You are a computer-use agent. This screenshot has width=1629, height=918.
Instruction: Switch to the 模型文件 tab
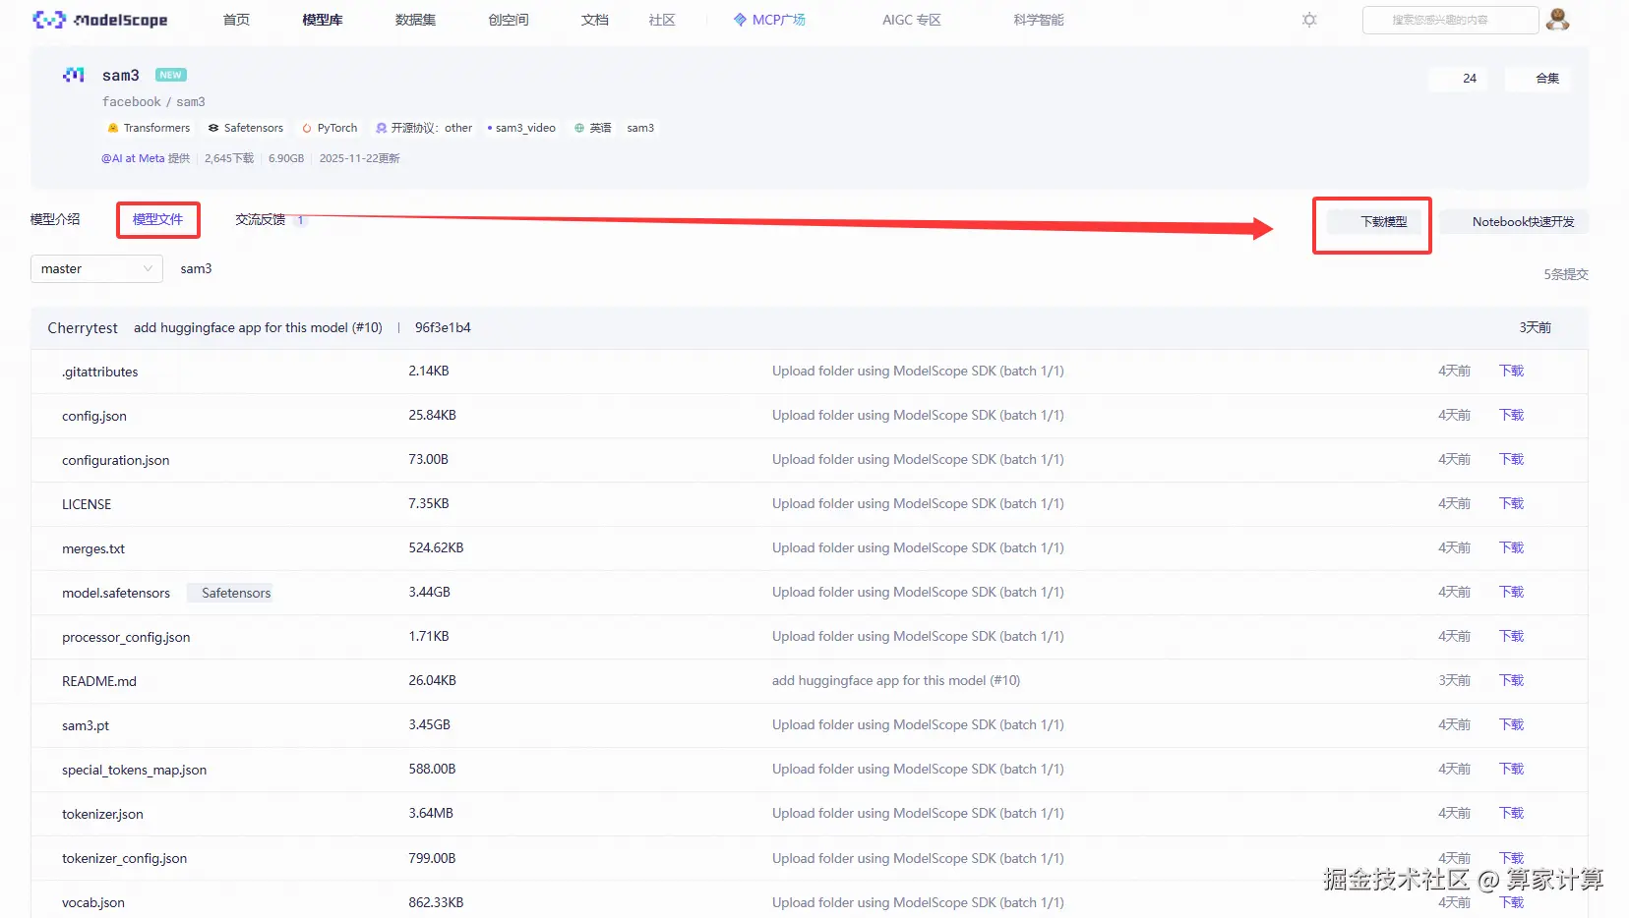point(157,219)
